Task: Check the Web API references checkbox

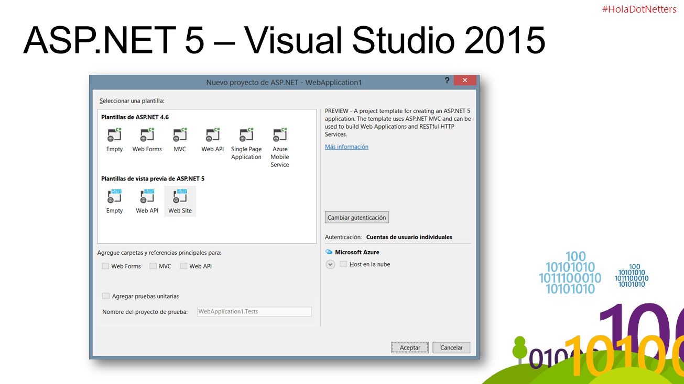Action: 183,266
